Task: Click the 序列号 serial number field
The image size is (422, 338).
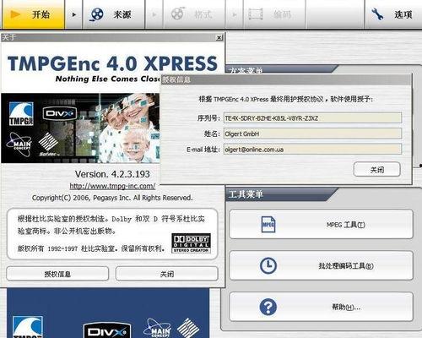Action: (x=312, y=118)
